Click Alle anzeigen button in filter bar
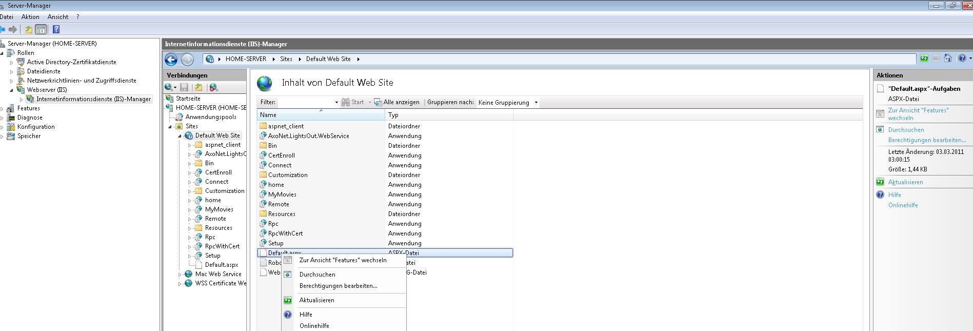The image size is (973, 331). coord(396,102)
